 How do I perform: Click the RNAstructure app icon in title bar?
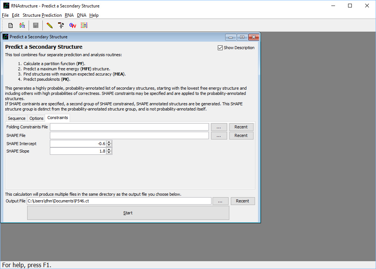point(6,6)
